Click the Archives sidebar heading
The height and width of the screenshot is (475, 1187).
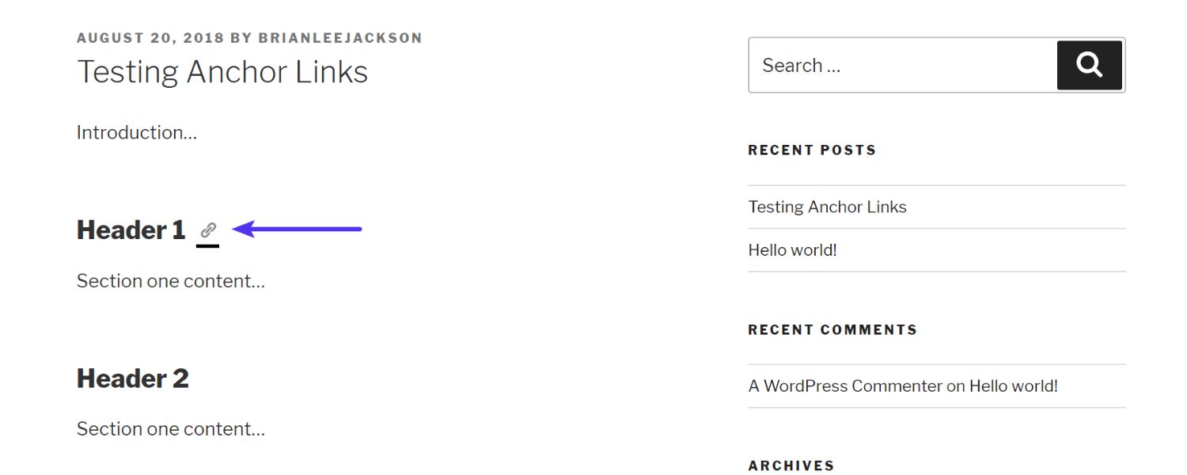[791, 465]
